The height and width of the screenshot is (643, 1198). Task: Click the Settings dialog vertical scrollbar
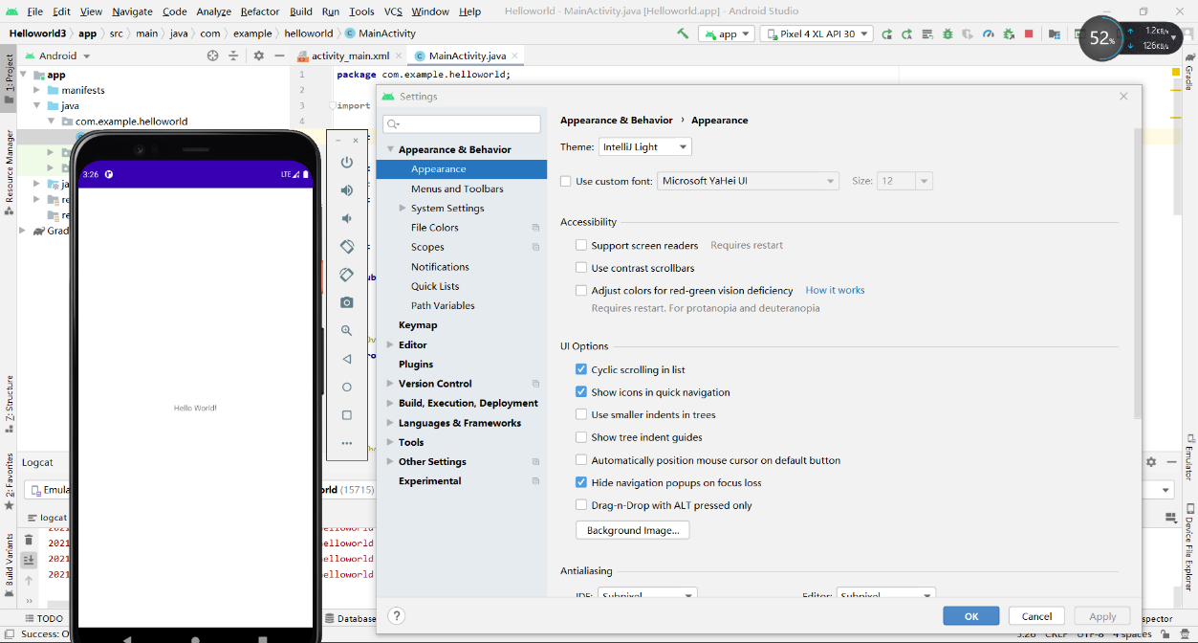pos(1137,273)
